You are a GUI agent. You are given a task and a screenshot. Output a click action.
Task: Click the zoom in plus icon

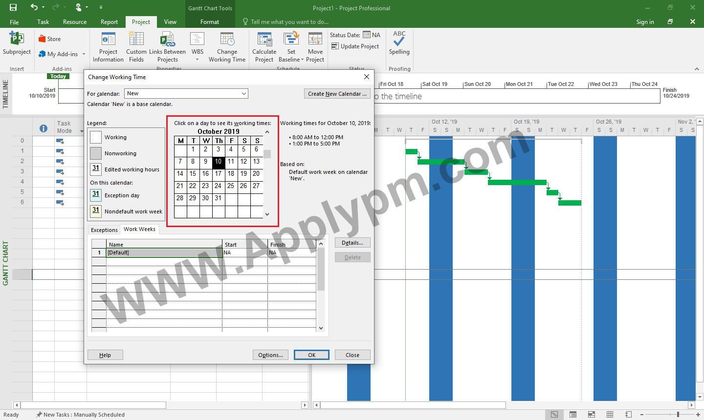click(698, 415)
